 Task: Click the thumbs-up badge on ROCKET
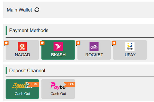[x=78, y=43]
